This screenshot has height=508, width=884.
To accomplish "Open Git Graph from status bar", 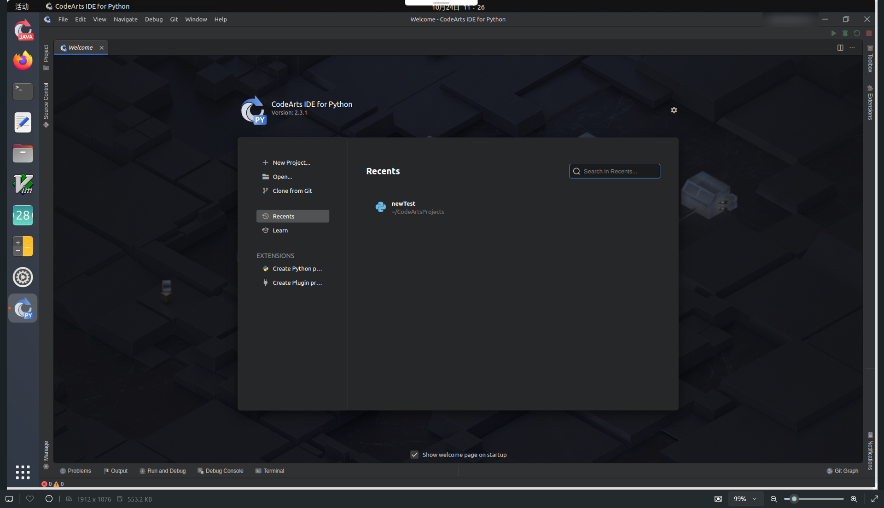I will [843, 471].
